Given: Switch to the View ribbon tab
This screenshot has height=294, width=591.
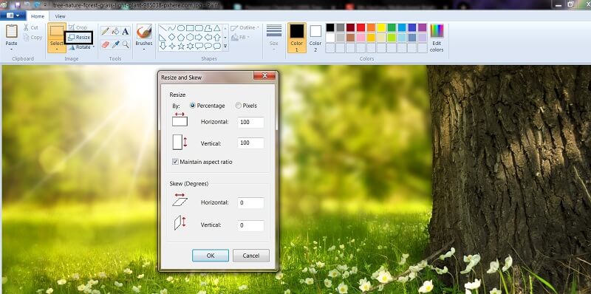Looking at the screenshot, I should 60,16.
